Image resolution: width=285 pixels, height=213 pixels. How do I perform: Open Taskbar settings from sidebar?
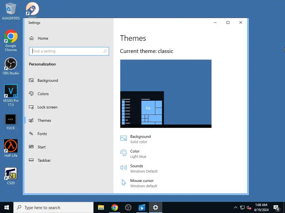pos(69,160)
